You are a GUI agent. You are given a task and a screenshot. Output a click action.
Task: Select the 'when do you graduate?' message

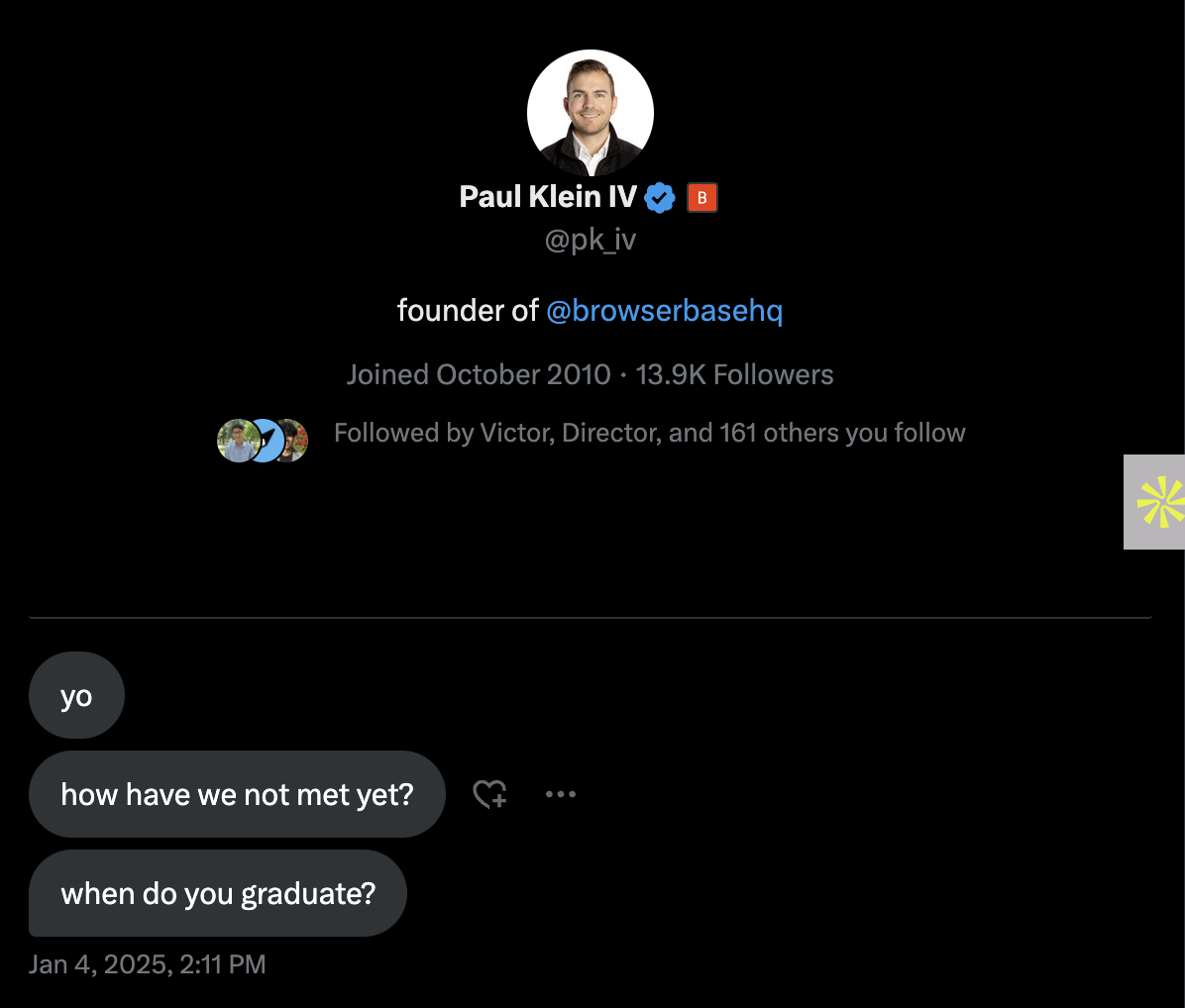(218, 893)
